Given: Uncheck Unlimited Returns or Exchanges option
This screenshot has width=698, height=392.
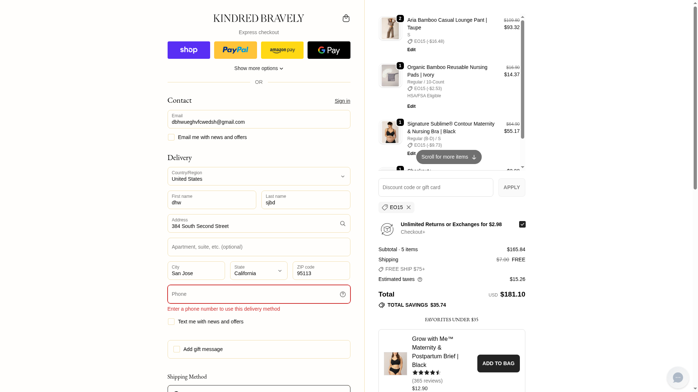Looking at the screenshot, I should pyautogui.click(x=522, y=224).
